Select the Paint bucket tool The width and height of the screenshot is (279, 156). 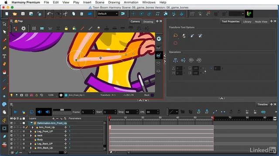(4, 72)
